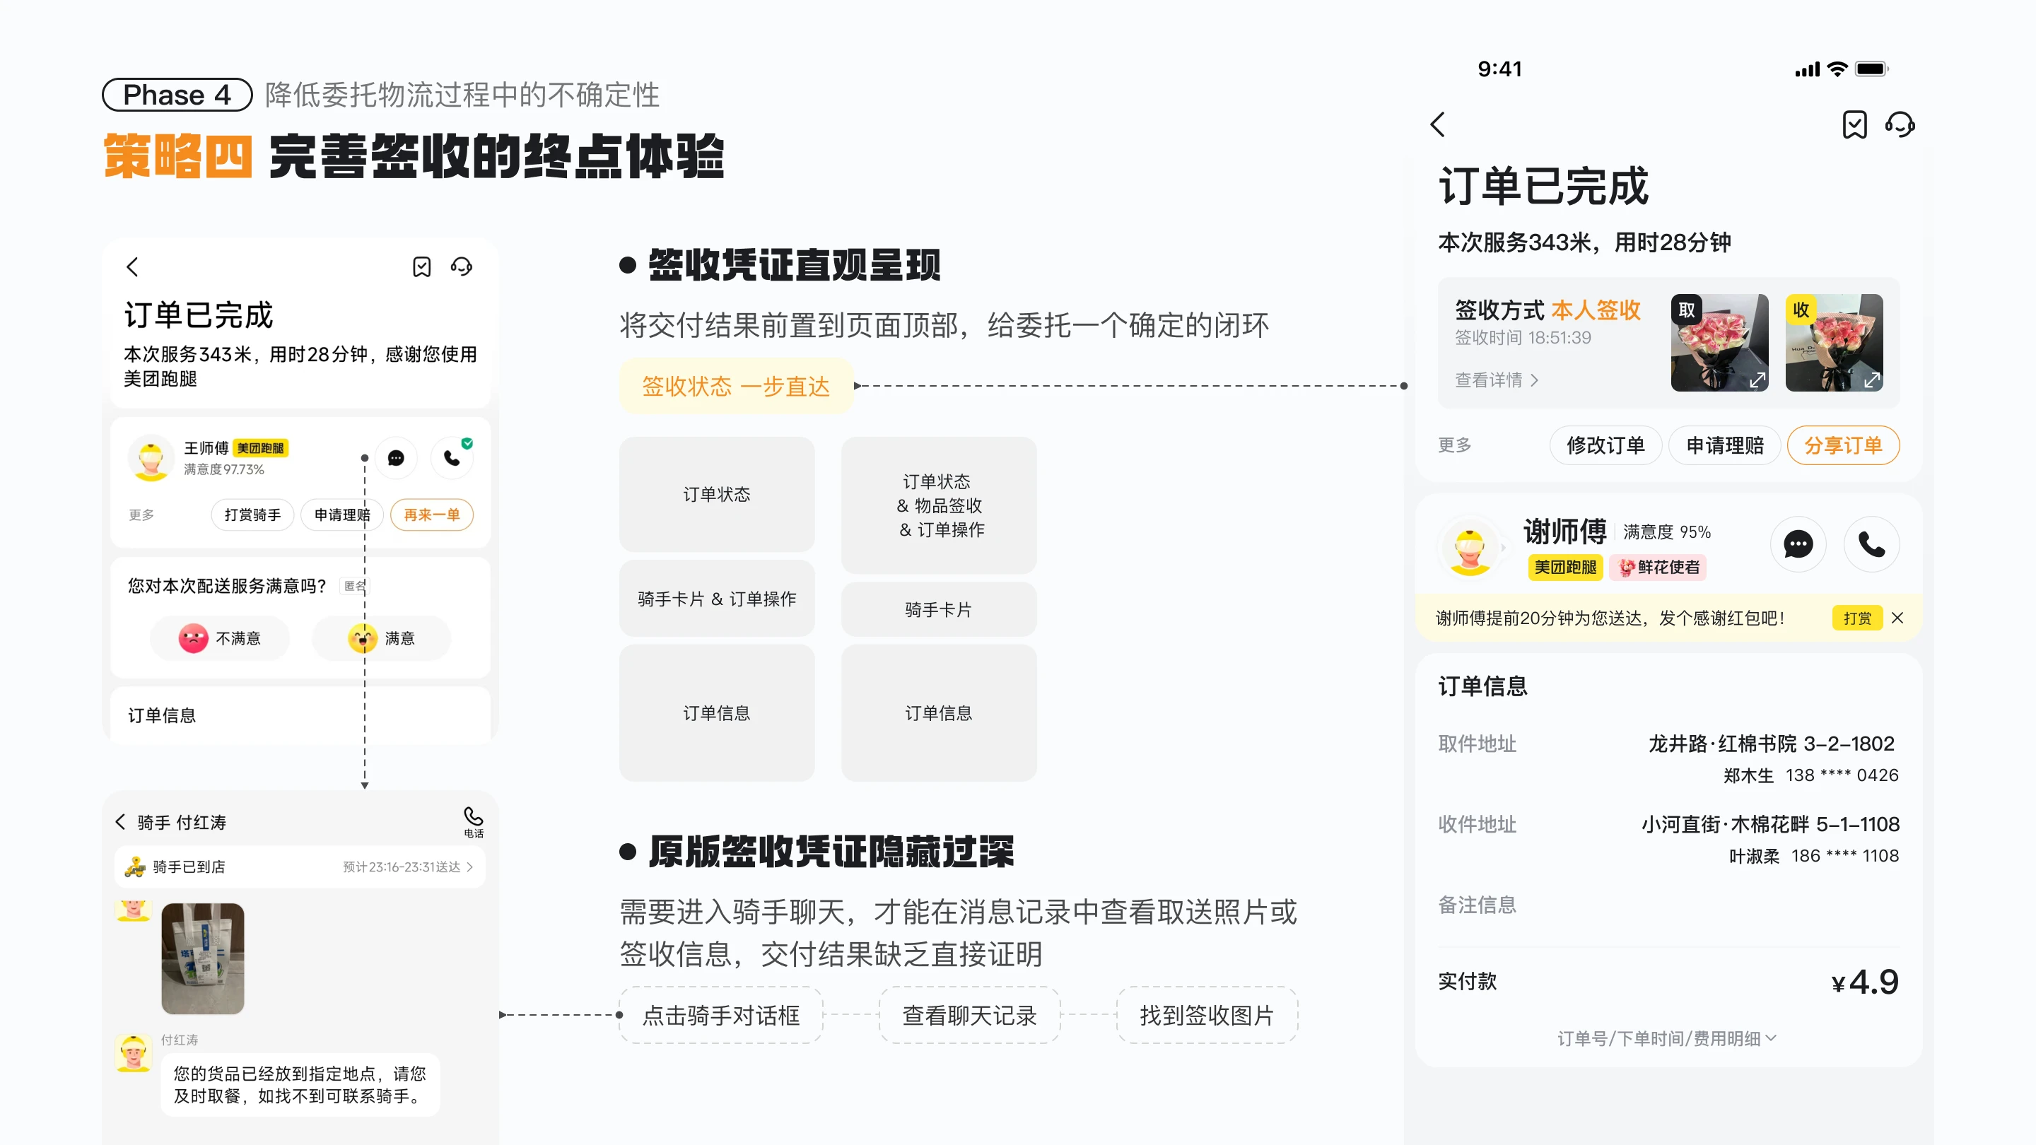Click the 再来一单 button
This screenshot has height=1145, width=2036.
click(431, 515)
